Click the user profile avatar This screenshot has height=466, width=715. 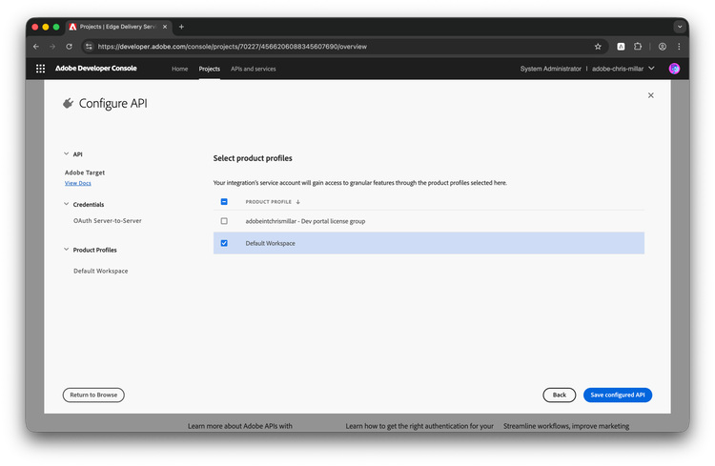click(x=674, y=69)
